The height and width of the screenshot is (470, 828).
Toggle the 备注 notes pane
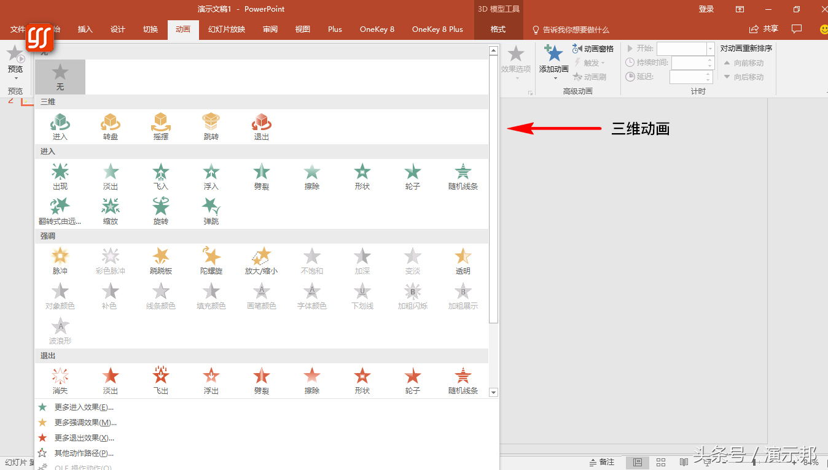[602, 462]
